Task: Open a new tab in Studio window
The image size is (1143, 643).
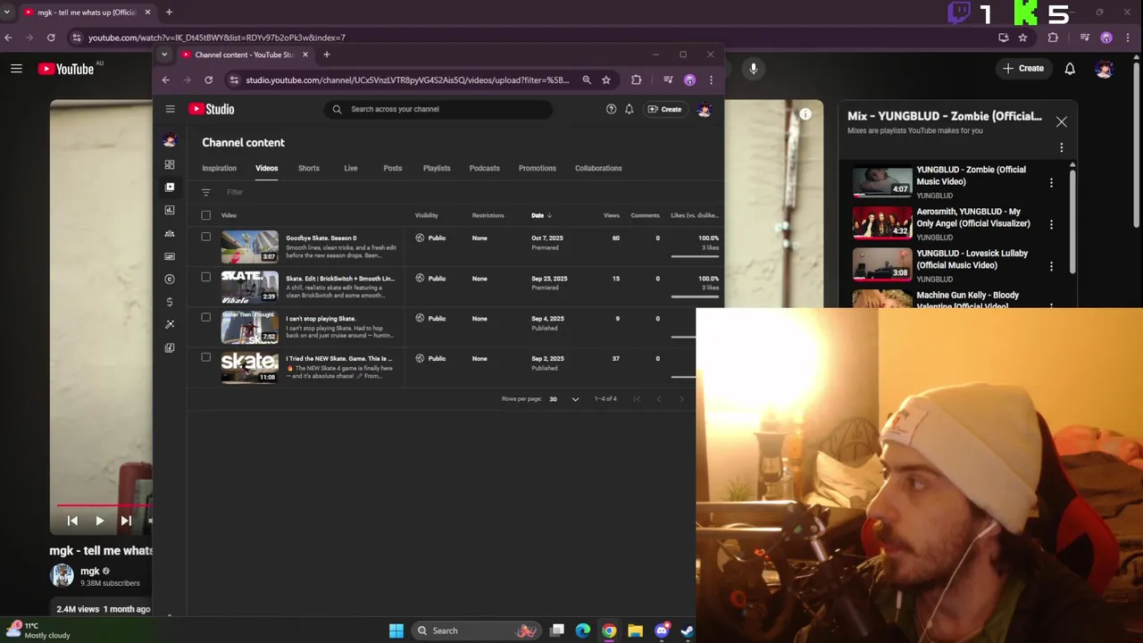Action: tap(326, 54)
